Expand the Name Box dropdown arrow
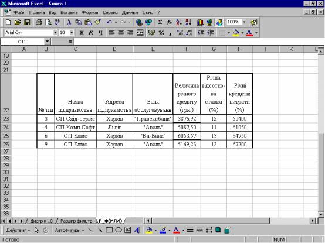325x243 pixels. point(48,42)
